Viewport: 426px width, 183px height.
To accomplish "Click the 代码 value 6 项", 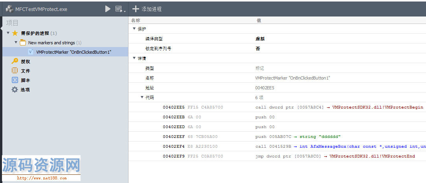I will pos(259,98).
